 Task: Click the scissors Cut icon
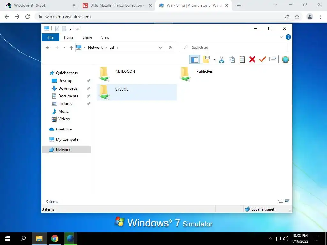tap(222, 60)
